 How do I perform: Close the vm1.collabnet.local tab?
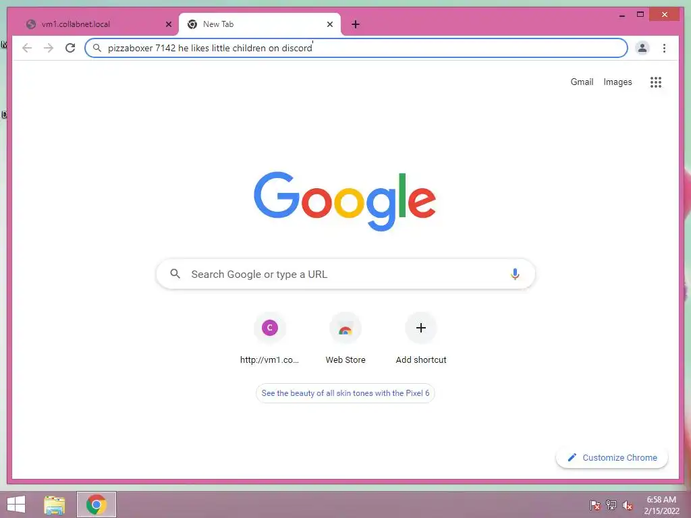coord(168,24)
